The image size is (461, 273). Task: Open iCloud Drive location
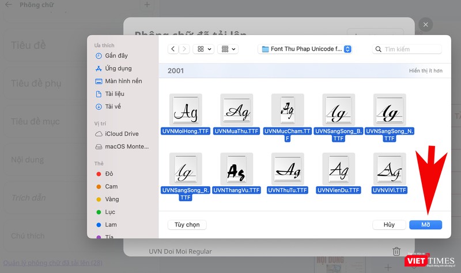tap(121, 134)
